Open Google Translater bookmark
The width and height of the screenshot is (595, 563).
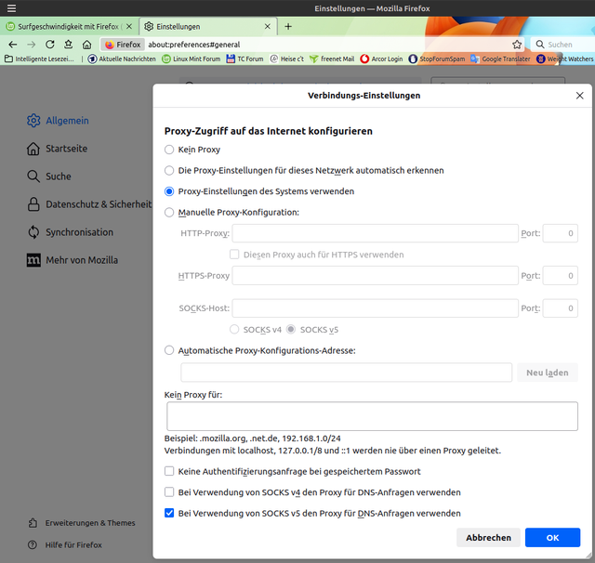(500, 59)
